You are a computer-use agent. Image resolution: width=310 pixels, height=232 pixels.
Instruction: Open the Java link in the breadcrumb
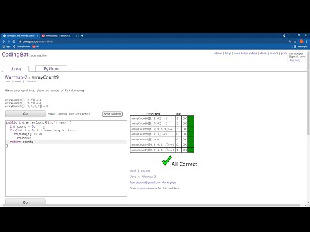pyautogui.click(x=133, y=177)
